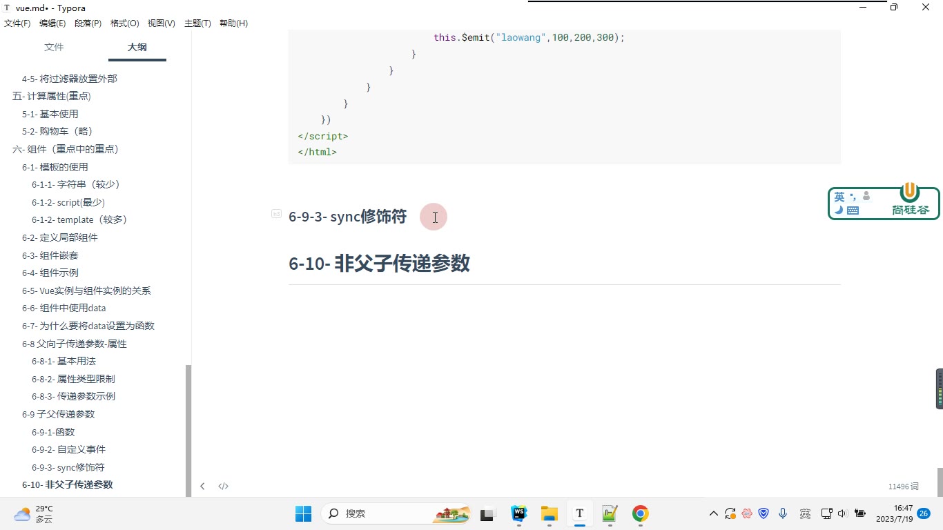Go to 6-8-3- 传递参数示例 in outline
The image size is (943, 530).
73,396
